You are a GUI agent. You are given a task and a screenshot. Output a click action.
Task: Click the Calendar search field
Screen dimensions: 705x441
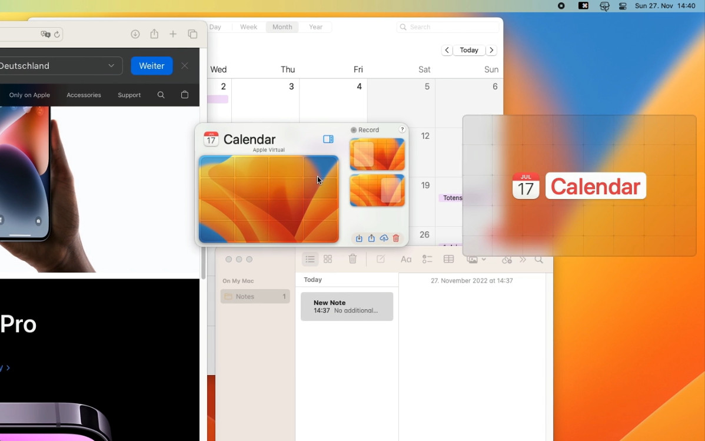[x=448, y=27]
